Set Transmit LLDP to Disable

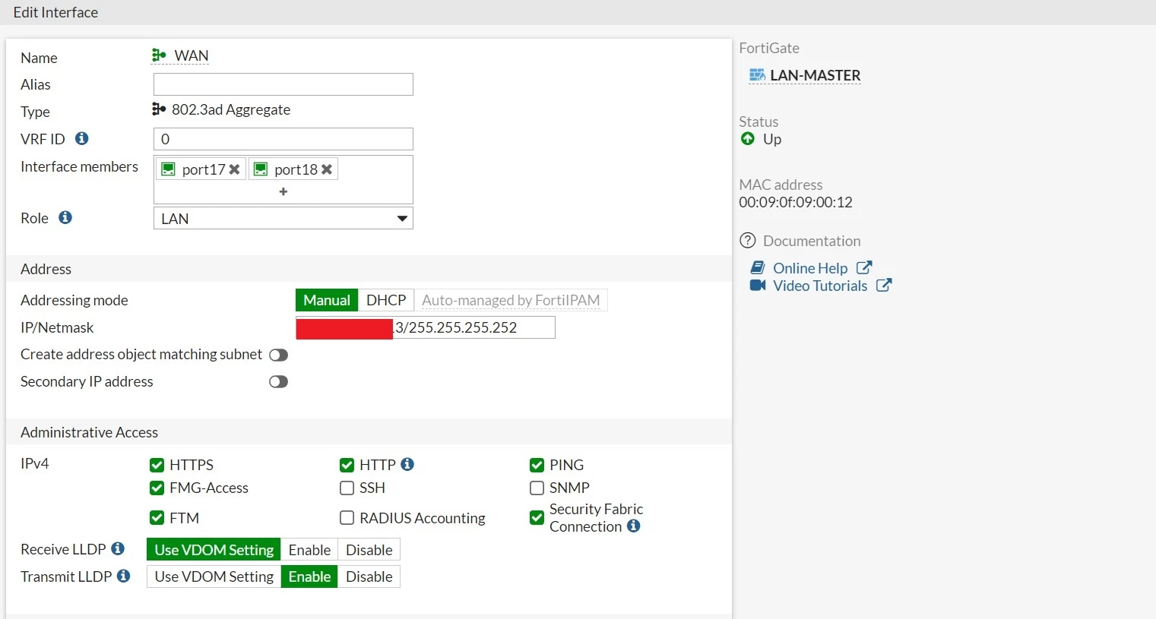tap(369, 576)
